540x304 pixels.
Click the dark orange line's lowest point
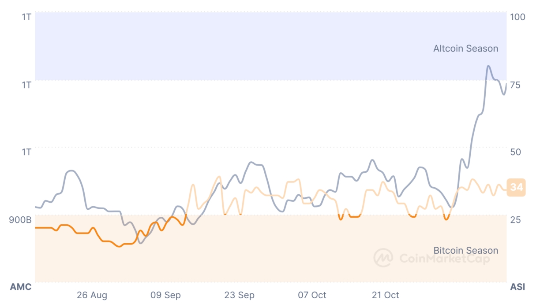pos(118,247)
